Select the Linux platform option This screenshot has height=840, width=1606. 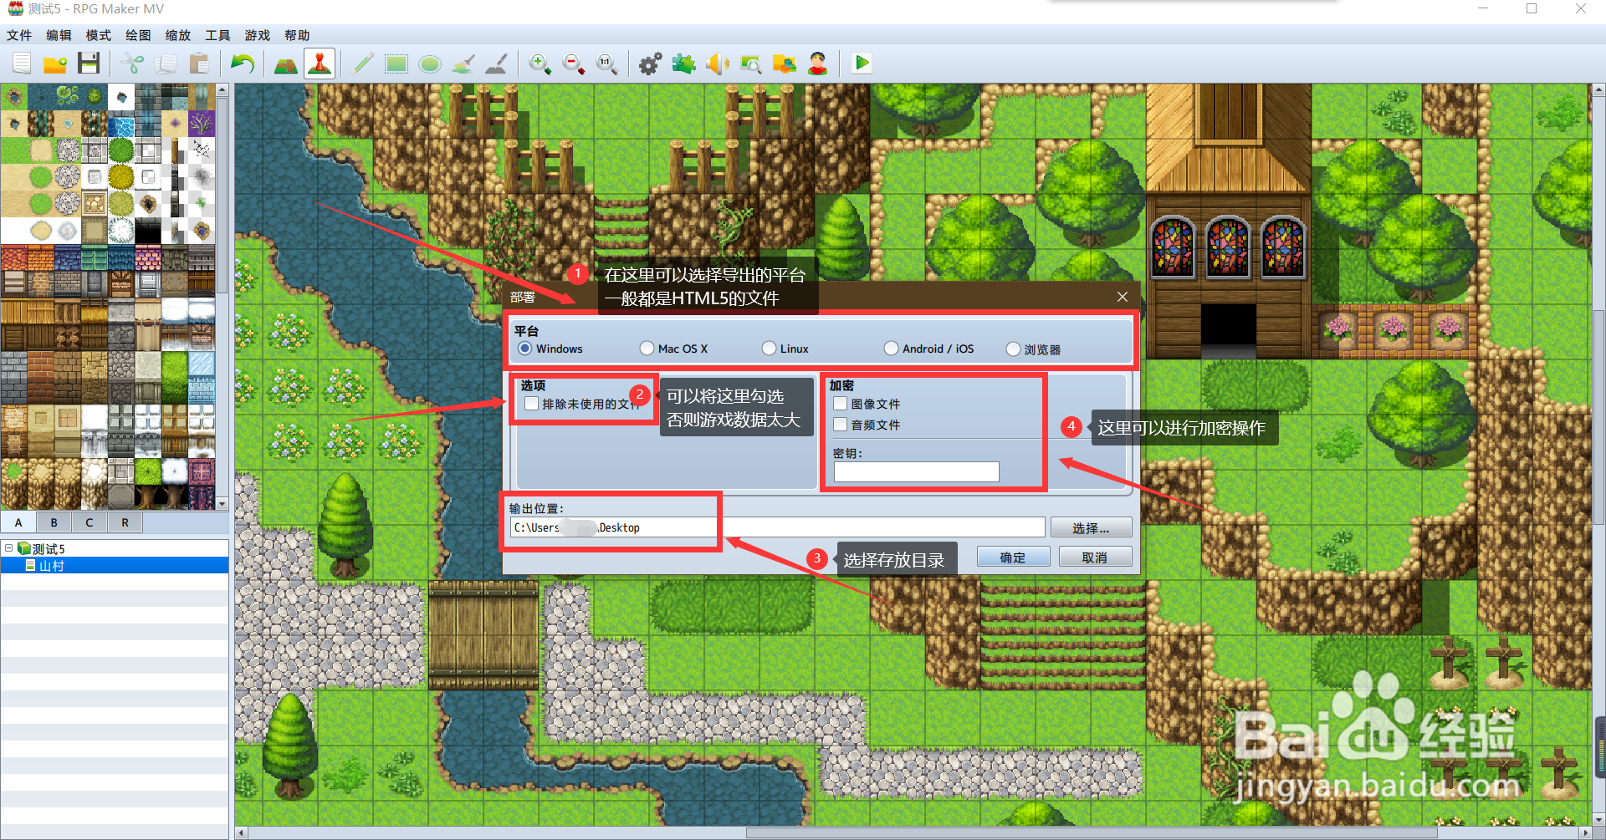point(770,349)
